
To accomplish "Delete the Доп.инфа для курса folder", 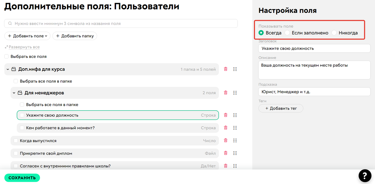I will (x=225, y=69).
